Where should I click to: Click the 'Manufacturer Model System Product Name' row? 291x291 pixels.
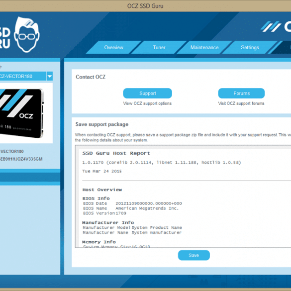132,227
